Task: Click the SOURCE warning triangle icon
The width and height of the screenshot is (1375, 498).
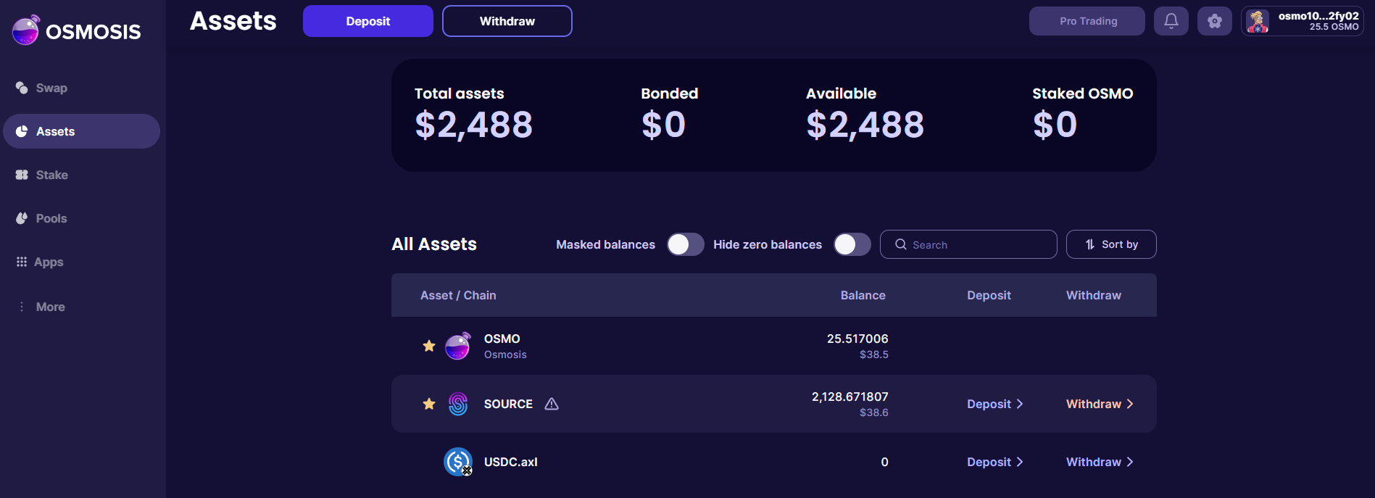Action: [x=552, y=404]
